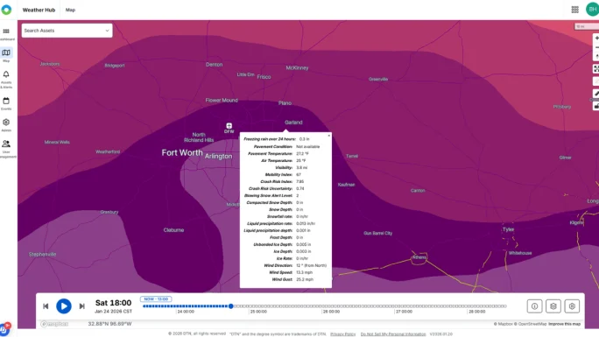Image resolution: width=599 pixels, height=337 pixels.
Task: Open the Mapbox attribution link
Action: click(504, 324)
